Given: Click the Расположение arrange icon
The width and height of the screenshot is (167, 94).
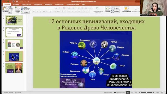Looking at the screenshot, I should point(126,8).
